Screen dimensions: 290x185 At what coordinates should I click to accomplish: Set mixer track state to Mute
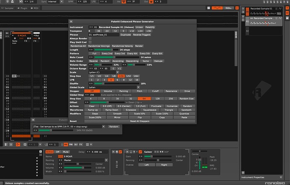66,152
